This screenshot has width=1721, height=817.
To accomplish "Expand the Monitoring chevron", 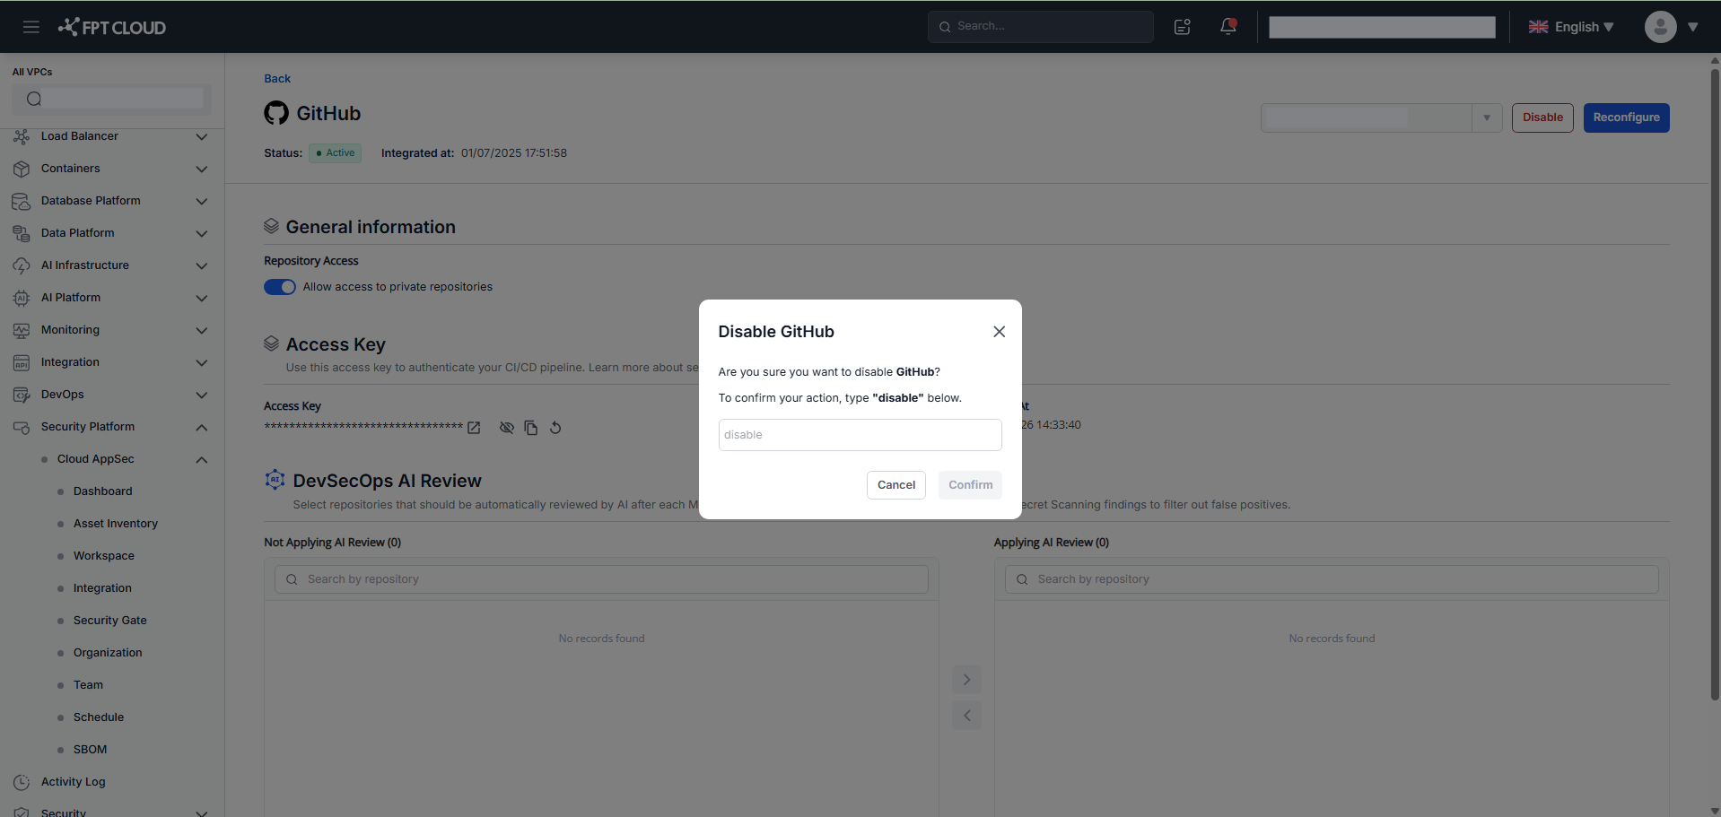I will [x=202, y=331].
